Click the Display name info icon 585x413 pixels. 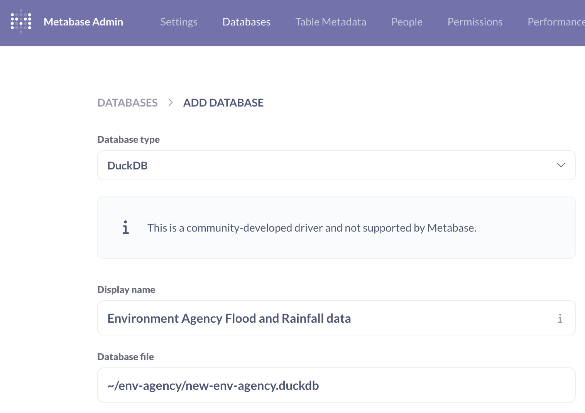click(560, 318)
